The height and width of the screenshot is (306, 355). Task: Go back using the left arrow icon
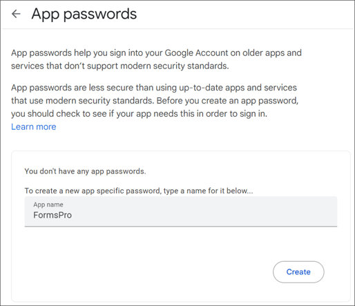[16, 14]
